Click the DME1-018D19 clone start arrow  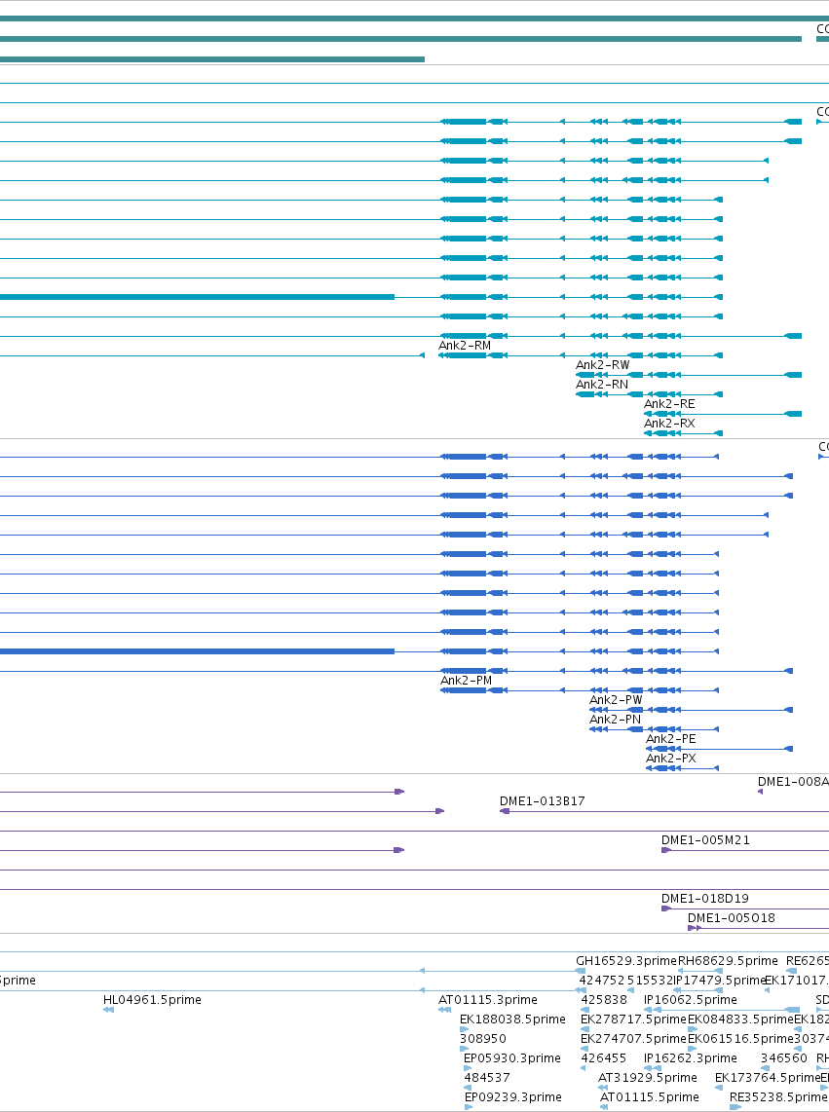666,908
